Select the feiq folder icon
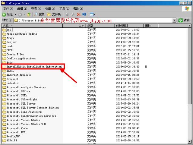Image resolution: width=193 pixels, height=145 pixels. point(4,62)
